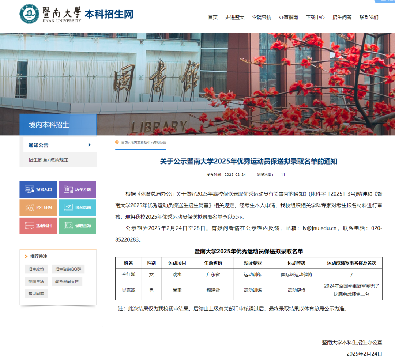
Task: Open 联系我们 navigation item
Action: 369,18
